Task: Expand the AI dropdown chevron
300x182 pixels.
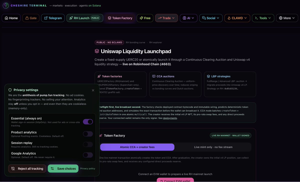Action: (193, 18)
